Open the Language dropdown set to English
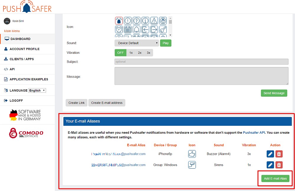 pos(37,90)
